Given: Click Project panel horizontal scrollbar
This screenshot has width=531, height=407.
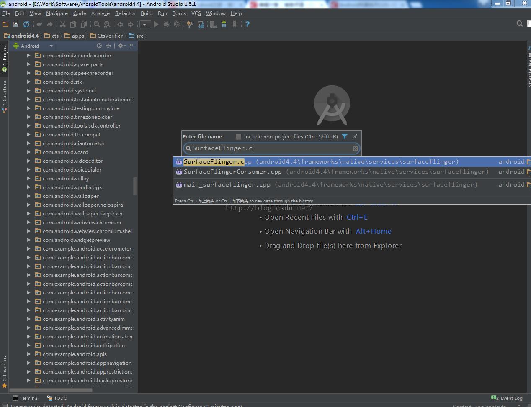Looking at the screenshot, I should point(51,390).
